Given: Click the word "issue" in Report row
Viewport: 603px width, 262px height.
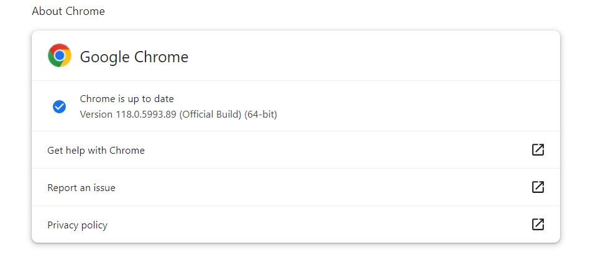Looking at the screenshot, I should pyautogui.click(x=103, y=187).
